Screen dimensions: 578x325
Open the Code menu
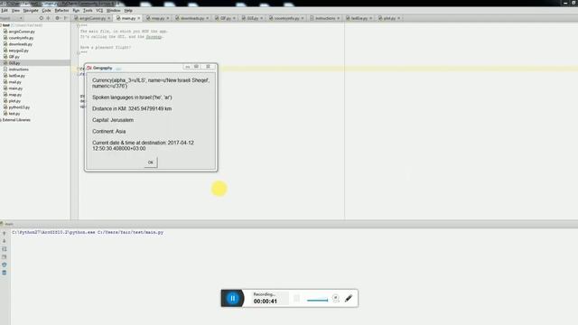coord(46,11)
